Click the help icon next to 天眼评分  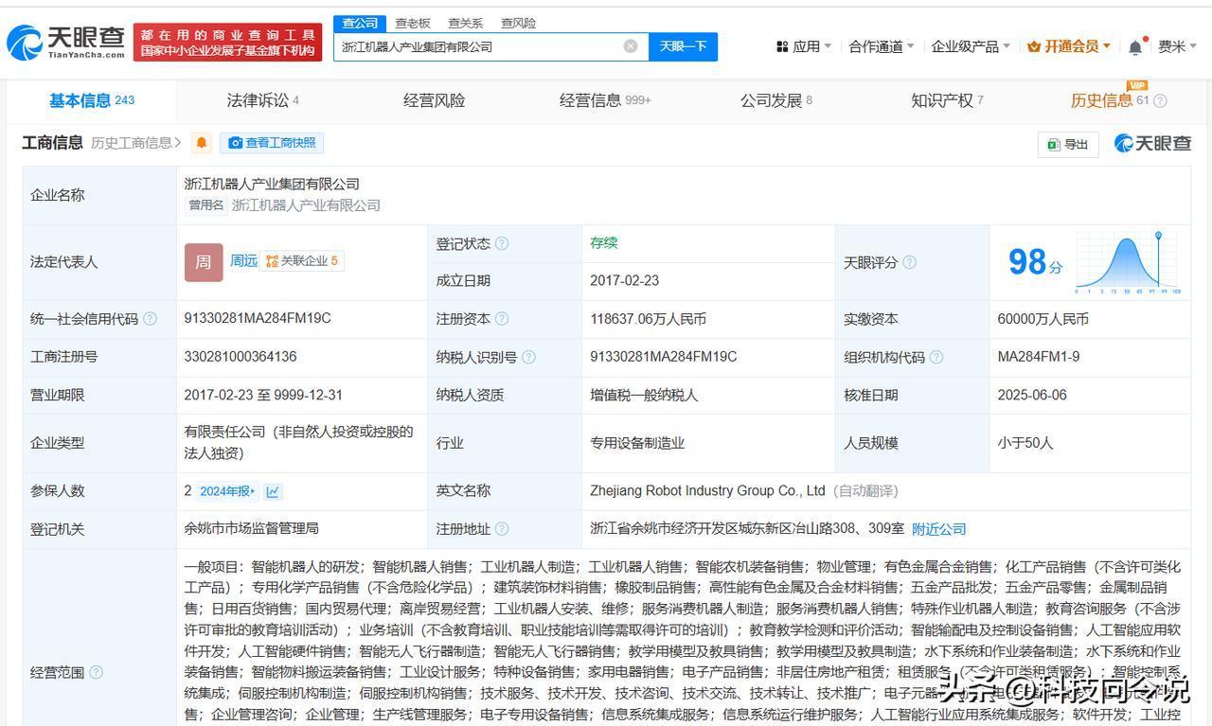[910, 262]
